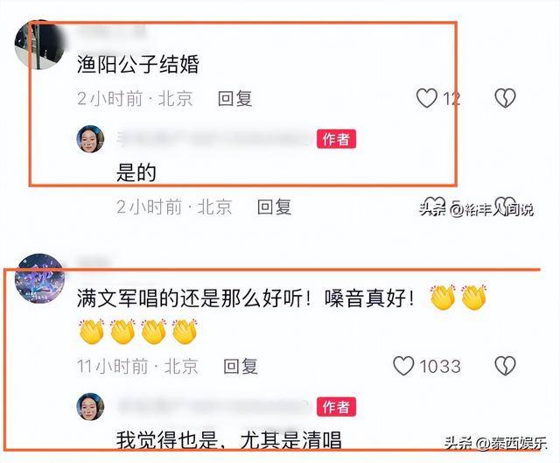
Task: Select the reply 我觉得也是、尤其是清唱
Action: [x=229, y=439]
